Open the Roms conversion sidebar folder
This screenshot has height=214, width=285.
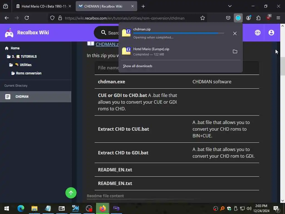(x=26, y=73)
